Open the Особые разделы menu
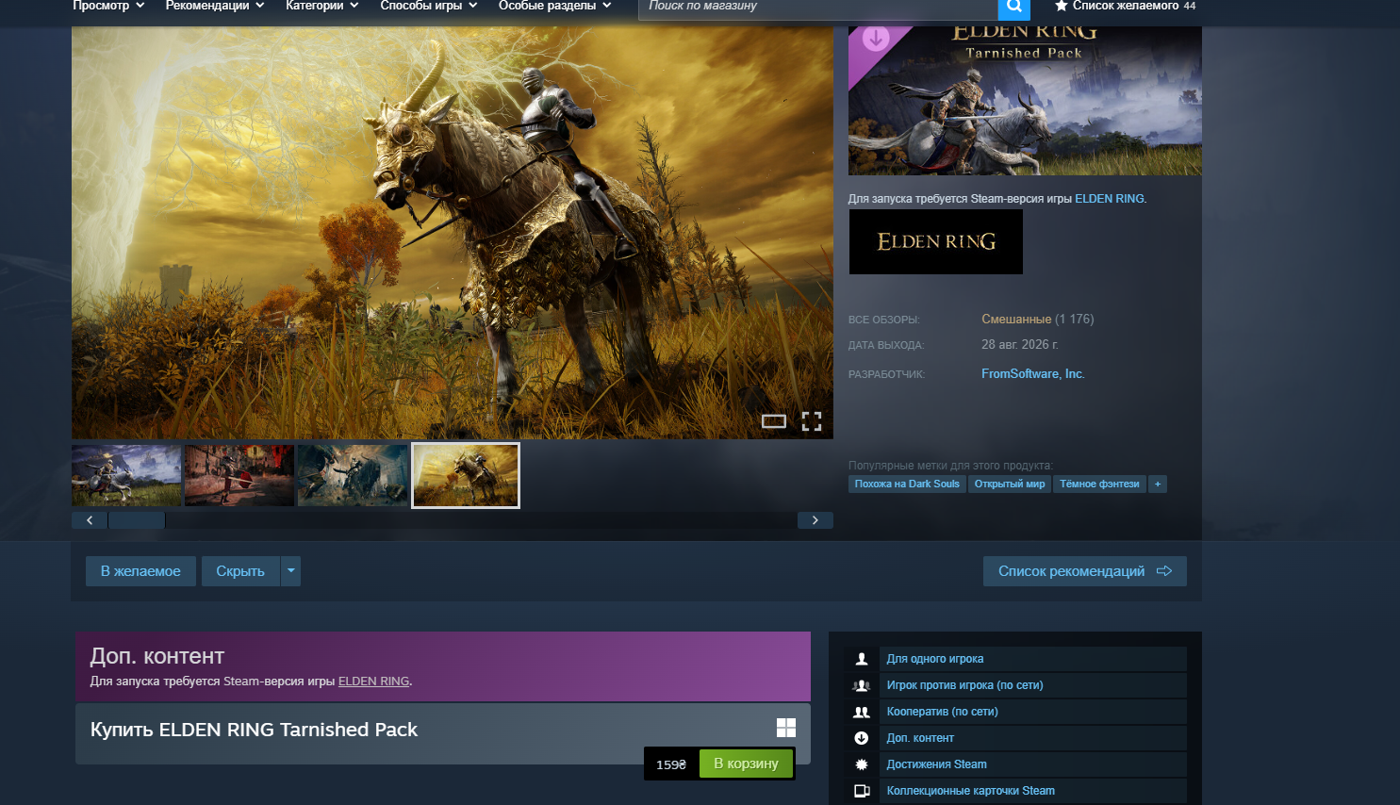Image resolution: width=1400 pixels, height=805 pixels. pyautogui.click(x=555, y=6)
